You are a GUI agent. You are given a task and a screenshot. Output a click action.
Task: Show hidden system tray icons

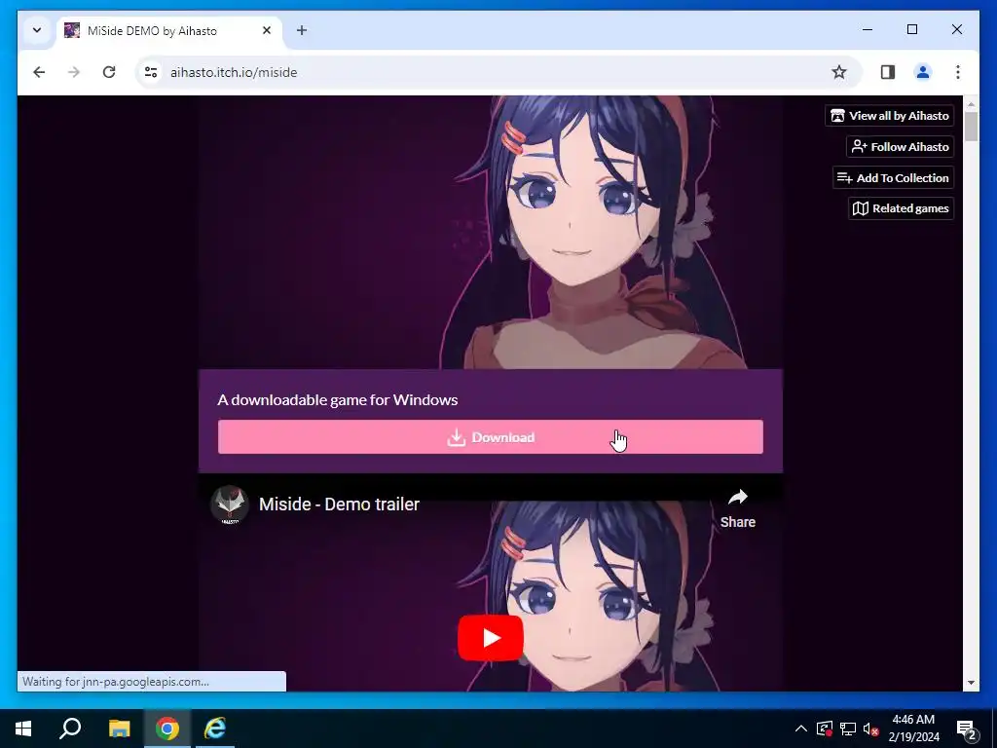(x=801, y=729)
